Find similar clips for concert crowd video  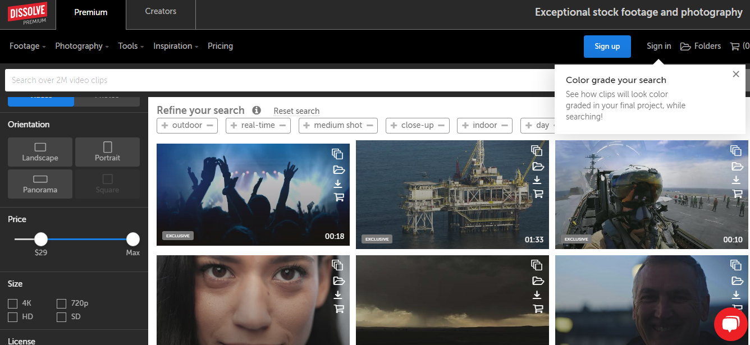337,154
